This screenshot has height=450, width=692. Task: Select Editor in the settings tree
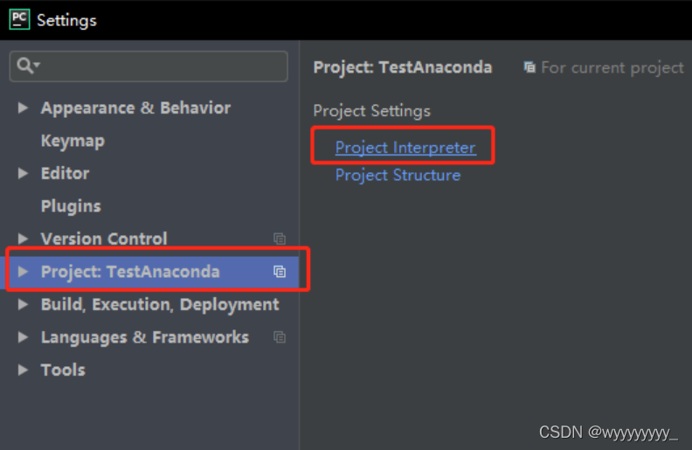click(65, 173)
